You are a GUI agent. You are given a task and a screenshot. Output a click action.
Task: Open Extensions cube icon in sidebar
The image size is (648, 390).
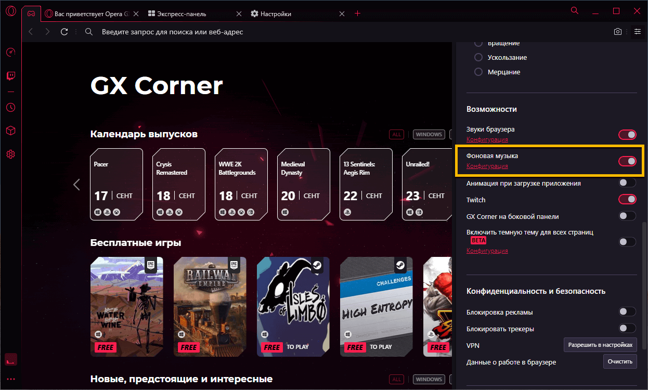point(10,131)
